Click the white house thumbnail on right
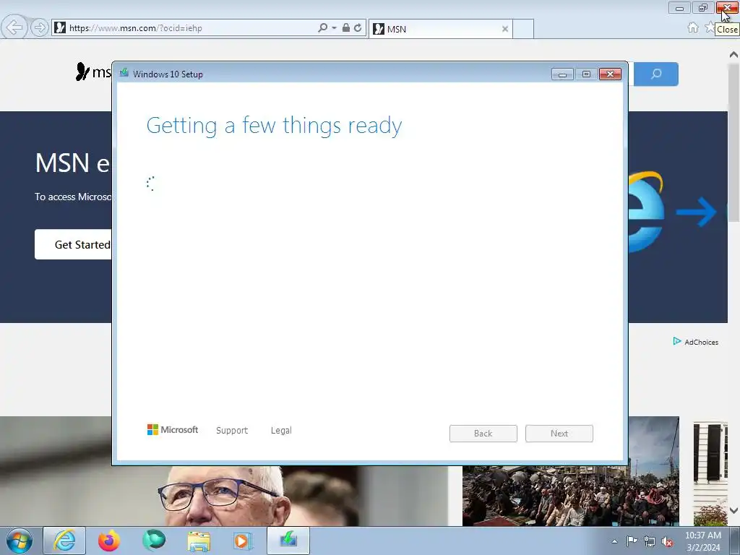Viewport: 740px width, 555px height. pos(711,473)
